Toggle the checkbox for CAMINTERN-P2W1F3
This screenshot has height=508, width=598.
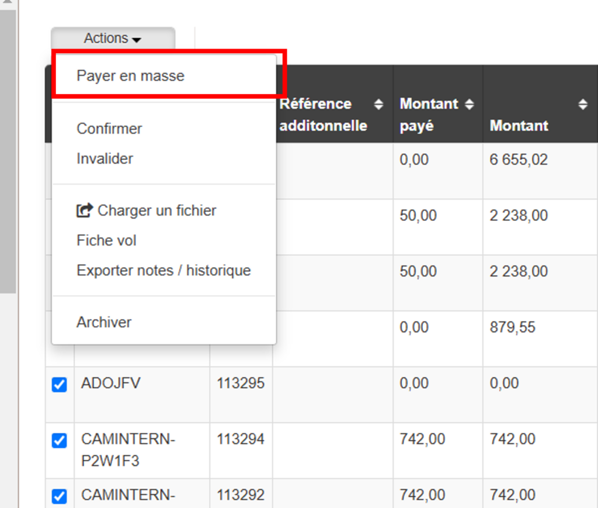60,440
